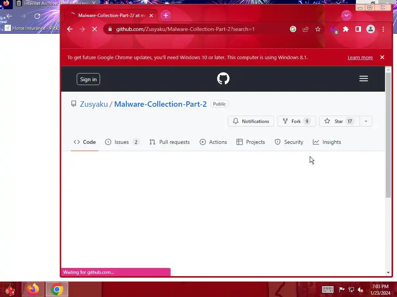The image size is (397, 297).
Task: Bookmark this page with star icon
Action: (318, 29)
